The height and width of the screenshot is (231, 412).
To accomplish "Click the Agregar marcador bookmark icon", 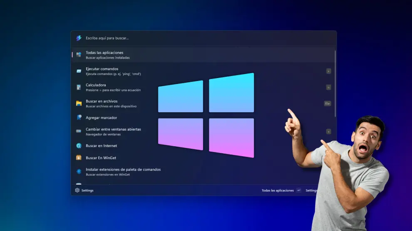I will coord(79,118).
